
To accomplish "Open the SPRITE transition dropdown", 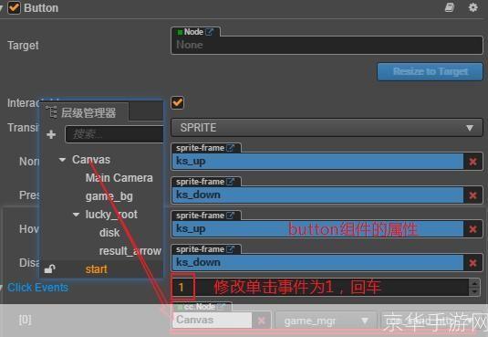I will (x=327, y=128).
